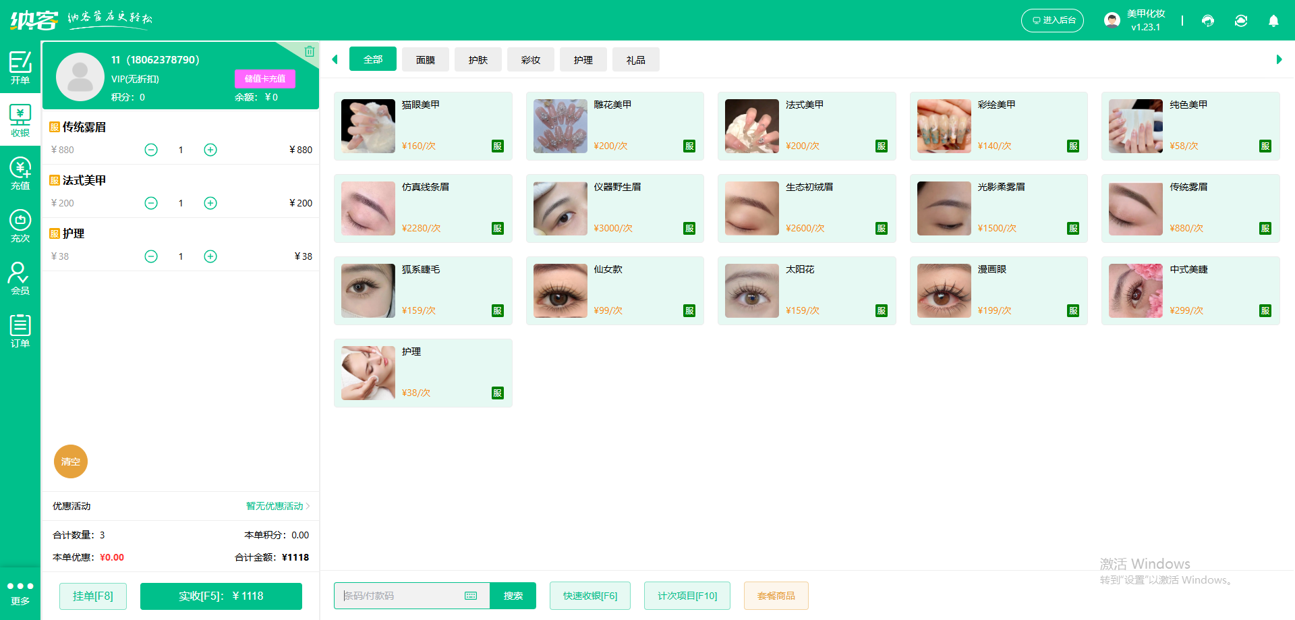This screenshot has height=620, width=1295.
Task: Click the 挂单[F8] button
Action: click(x=93, y=596)
